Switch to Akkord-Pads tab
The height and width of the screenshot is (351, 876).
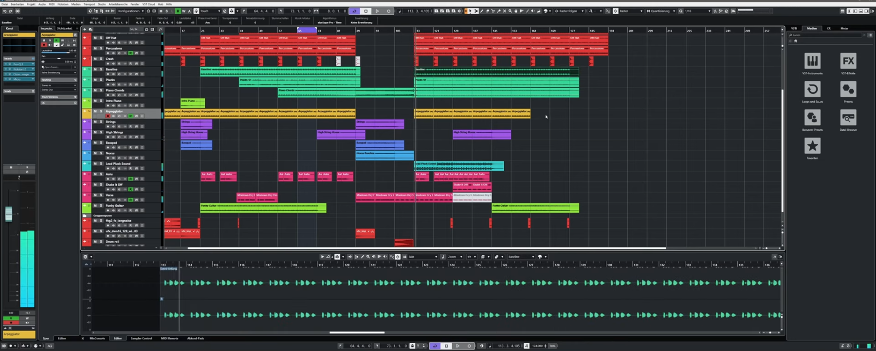pyautogui.click(x=196, y=338)
